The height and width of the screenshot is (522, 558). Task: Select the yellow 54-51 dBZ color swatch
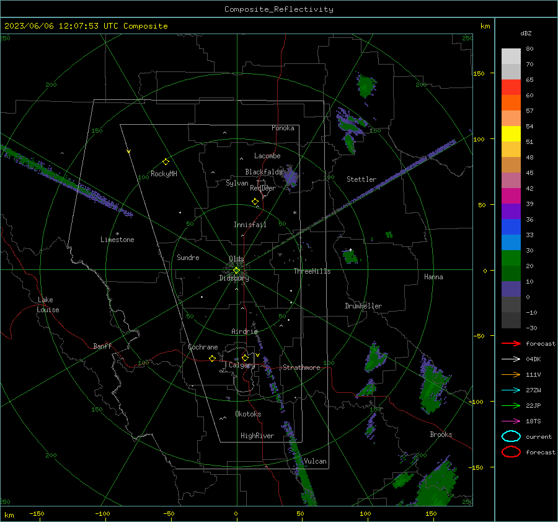pos(511,134)
